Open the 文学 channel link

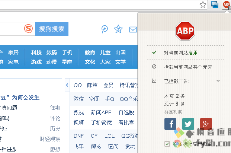click(x=121, y=62)
